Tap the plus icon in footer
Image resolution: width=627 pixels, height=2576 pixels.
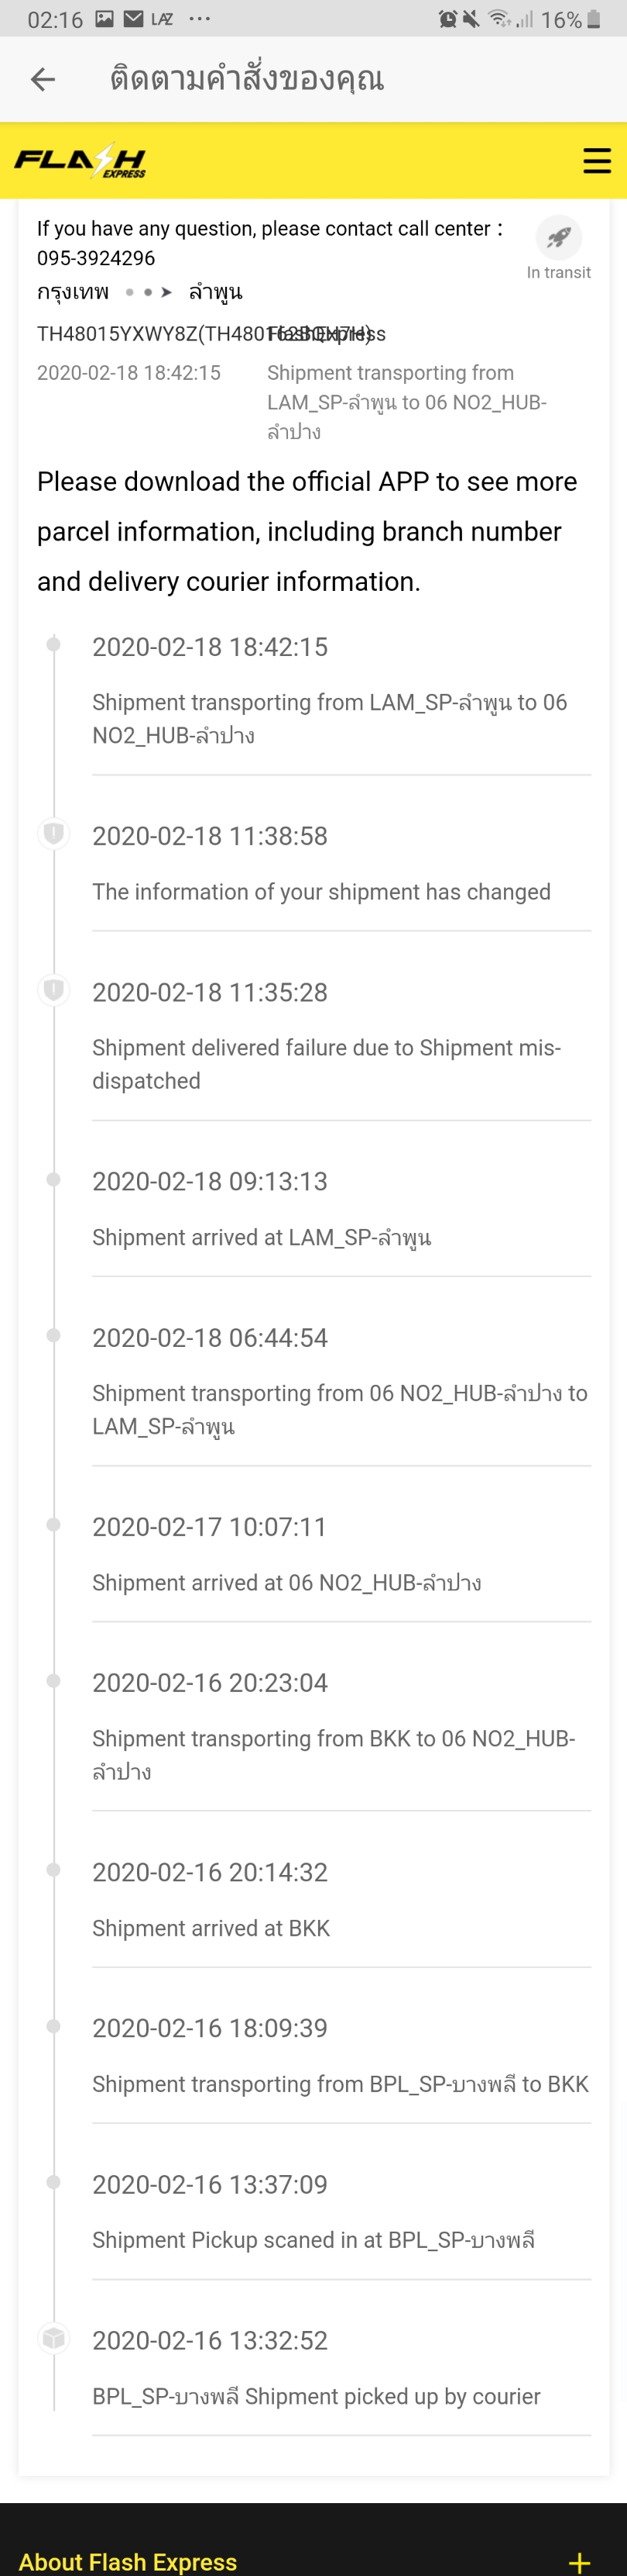pos(579,2562)
